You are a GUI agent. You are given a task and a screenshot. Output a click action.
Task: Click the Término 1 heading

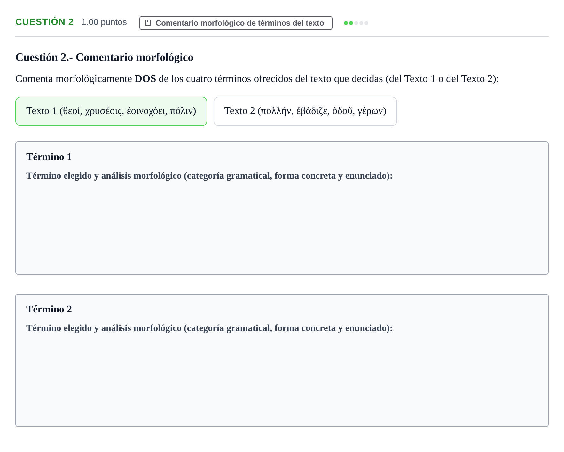[49, 157]
